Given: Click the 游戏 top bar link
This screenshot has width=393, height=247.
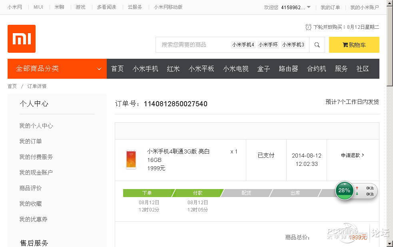Looking at the screenshot, I should click(80, 7).
